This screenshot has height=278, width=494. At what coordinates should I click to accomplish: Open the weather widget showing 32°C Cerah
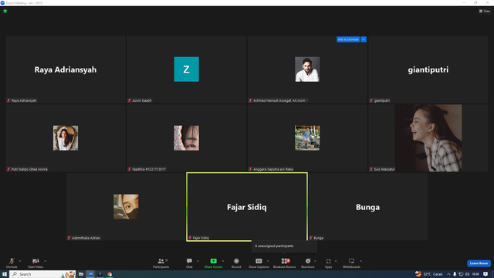pyautogui.click(x=429, y=274)
